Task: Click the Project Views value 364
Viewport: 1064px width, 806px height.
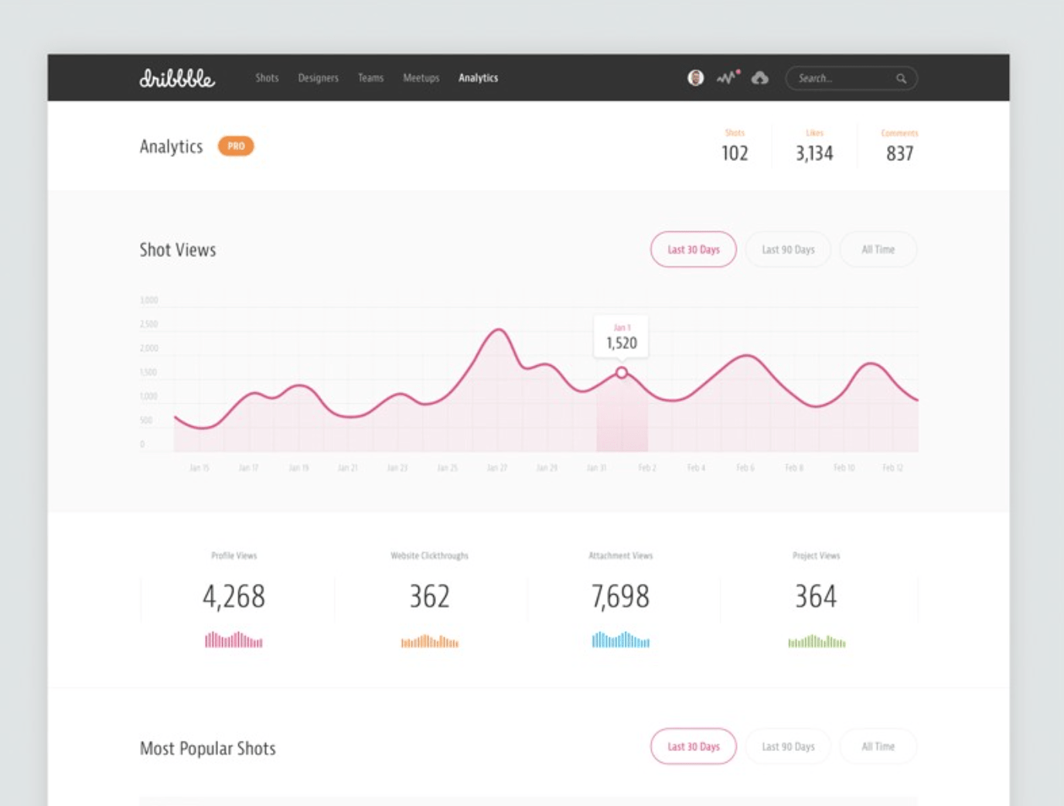Action: [x=817, y=596]
